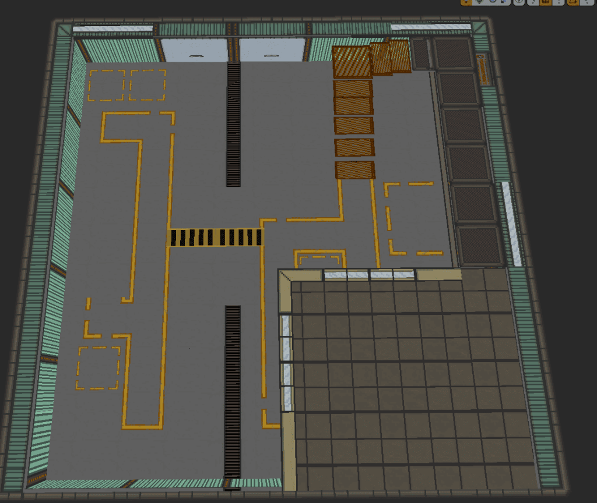
Task: Toggle grid snapping in the viewport toolbar
Action: coord(546,2)
